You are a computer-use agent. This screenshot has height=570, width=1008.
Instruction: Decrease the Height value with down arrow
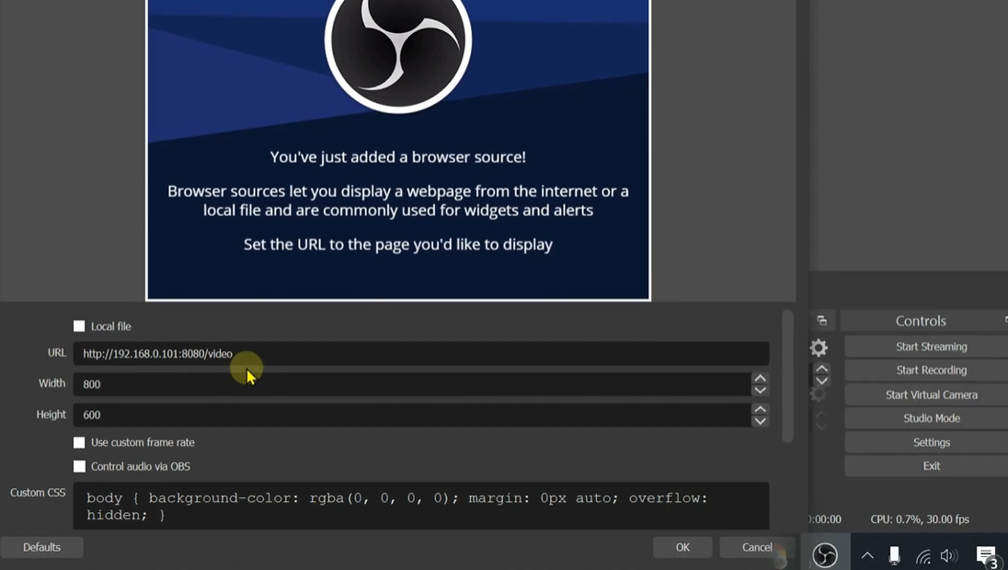point(760,421)
